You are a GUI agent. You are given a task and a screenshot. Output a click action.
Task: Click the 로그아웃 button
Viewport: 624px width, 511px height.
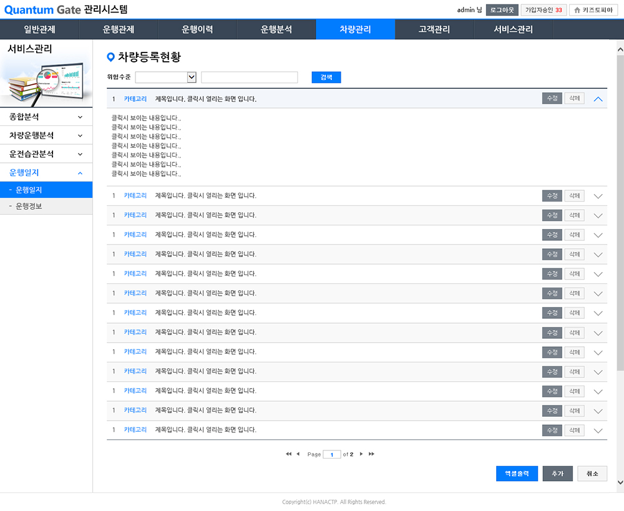click(502, 10)
